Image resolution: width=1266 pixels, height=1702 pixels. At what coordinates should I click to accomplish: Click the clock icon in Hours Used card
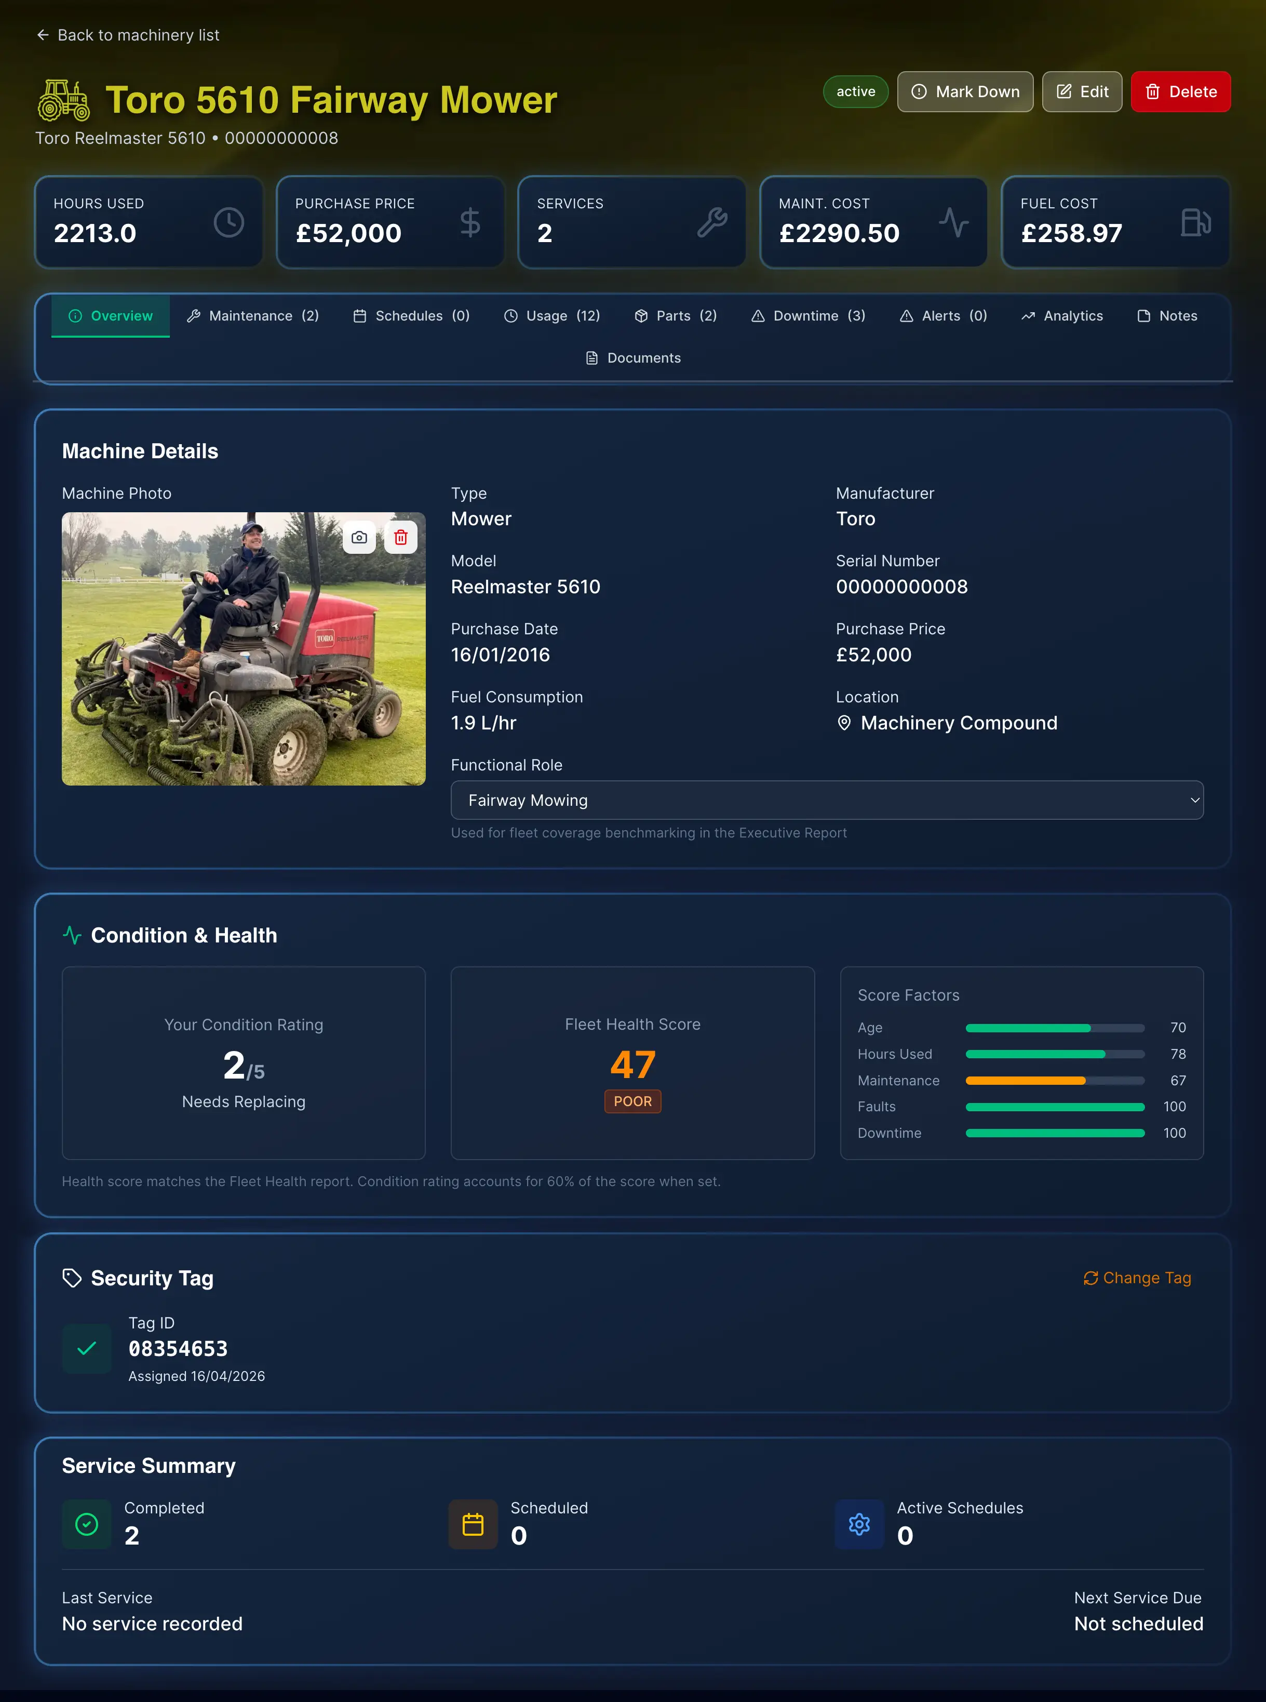pyautogui.click(x=228, y=222)
